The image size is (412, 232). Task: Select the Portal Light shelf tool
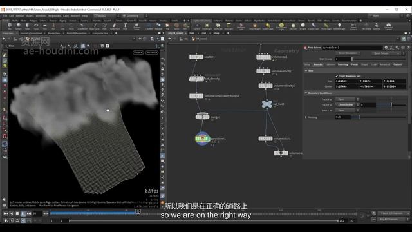pos(326,26)
